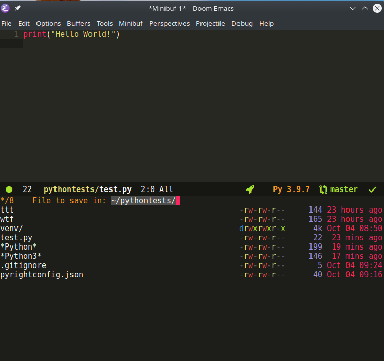Click the 23 mins ago timestamp of test.py
Image resolution: width=384 pixels, height=361 pixels.
click(x=357, y=238)
